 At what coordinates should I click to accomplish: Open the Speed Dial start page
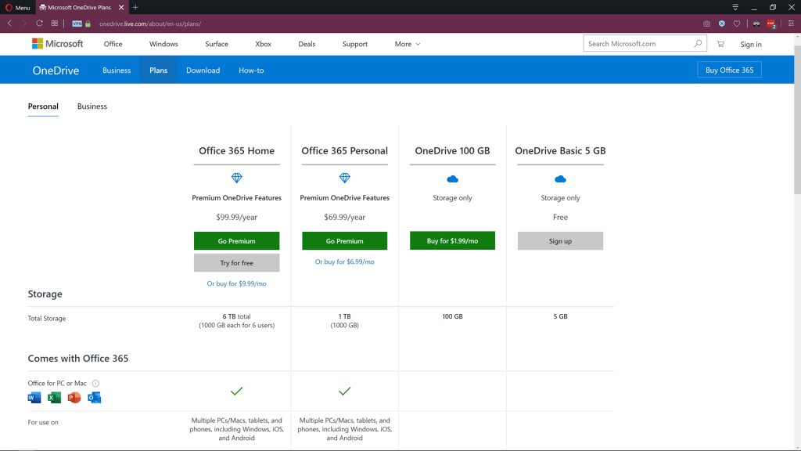(x=55, y=23)
